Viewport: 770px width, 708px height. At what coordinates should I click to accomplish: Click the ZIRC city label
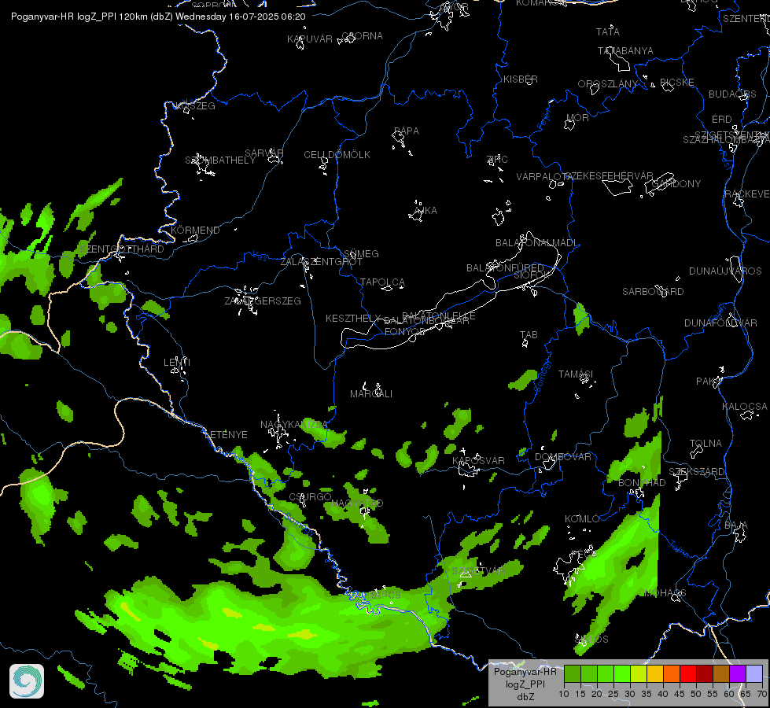click(497, 159)
